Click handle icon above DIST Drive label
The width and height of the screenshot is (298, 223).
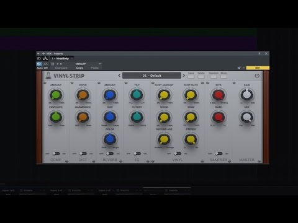tap(72, 83)
